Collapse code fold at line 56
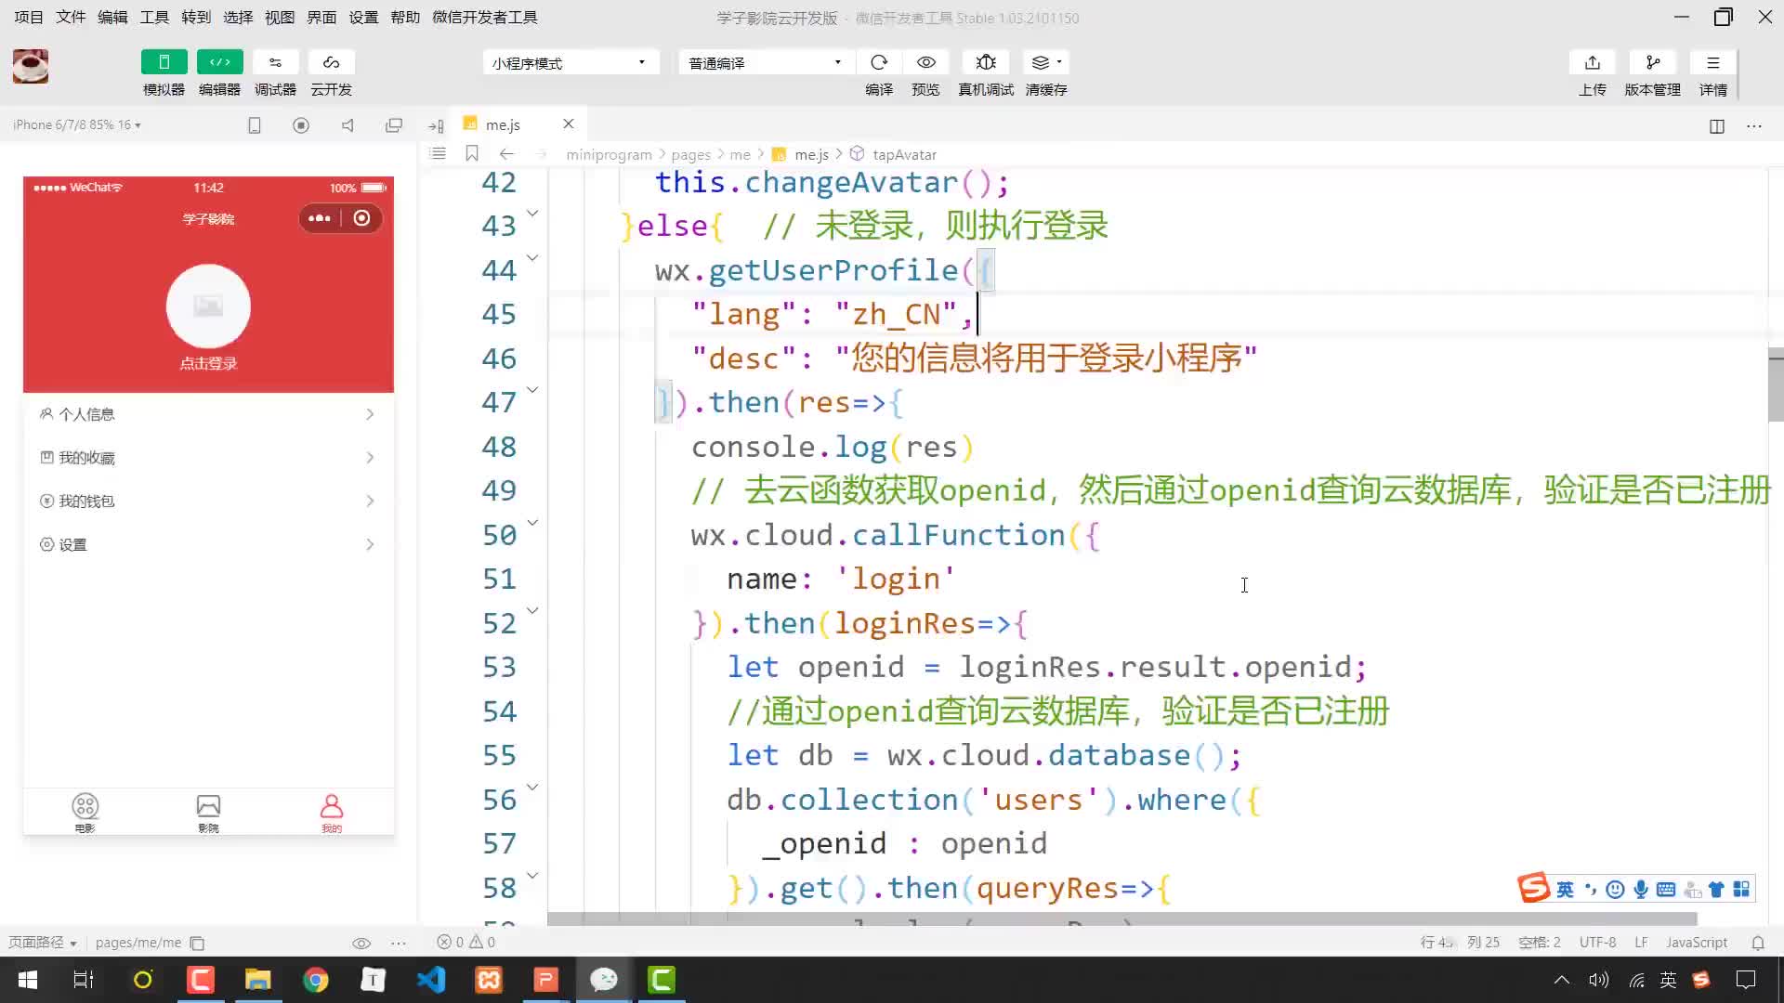The height and width of the screenshot is (1003, 1784). tap(532, 788)
